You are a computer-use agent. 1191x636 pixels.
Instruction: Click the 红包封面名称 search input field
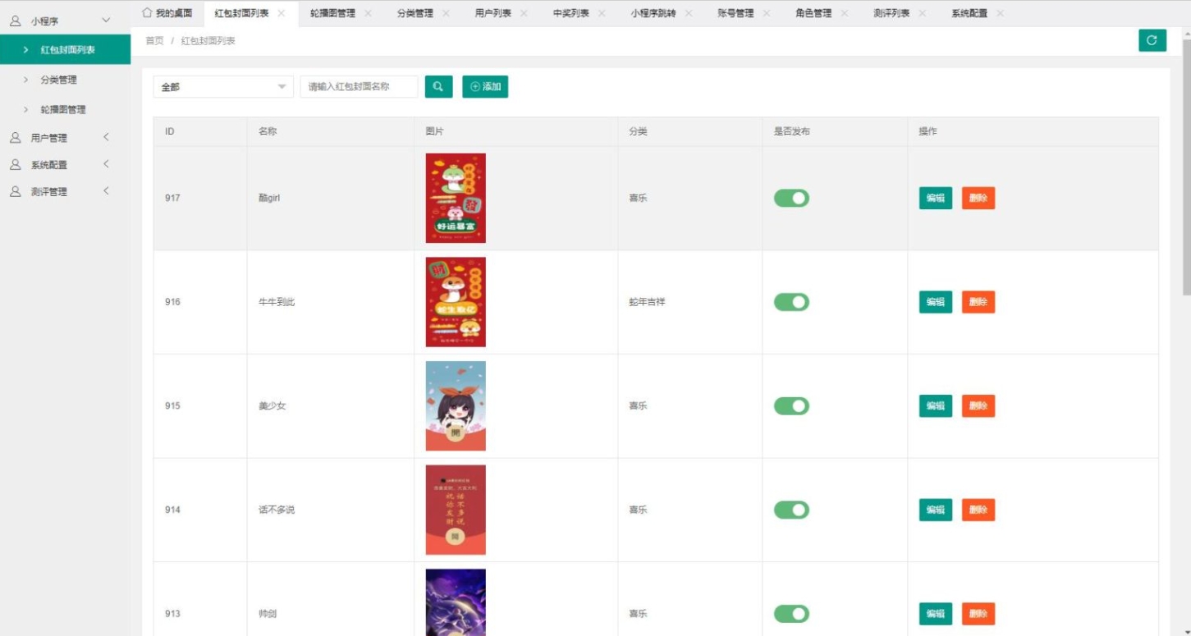[359, 86]
